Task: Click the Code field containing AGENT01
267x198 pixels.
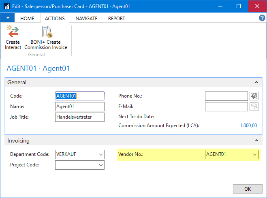Action: pyautogui.click(x=80, y=96)
